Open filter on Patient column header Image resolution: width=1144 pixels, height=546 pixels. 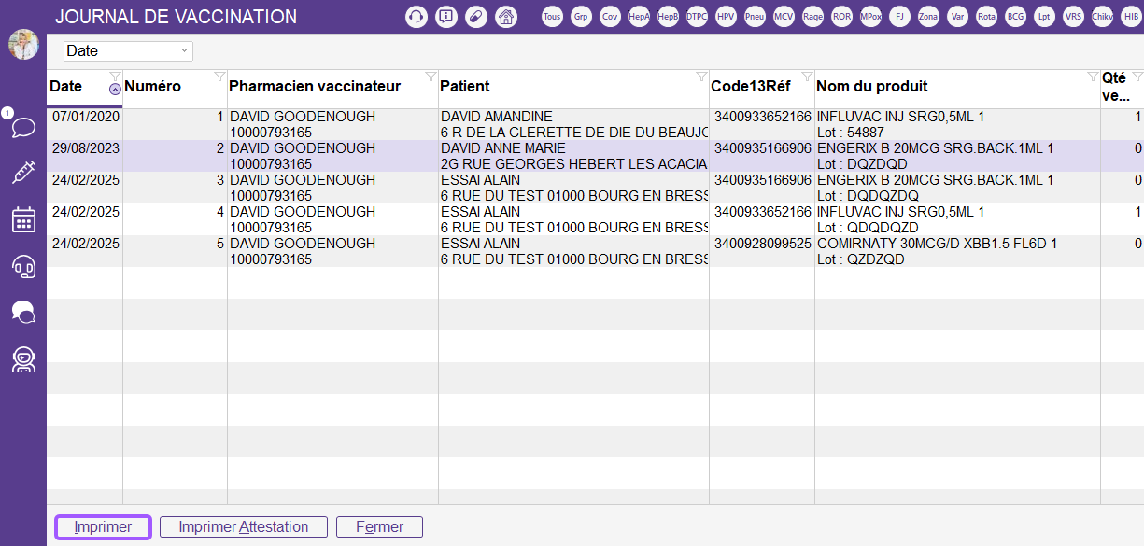click(x=701, y=77)
